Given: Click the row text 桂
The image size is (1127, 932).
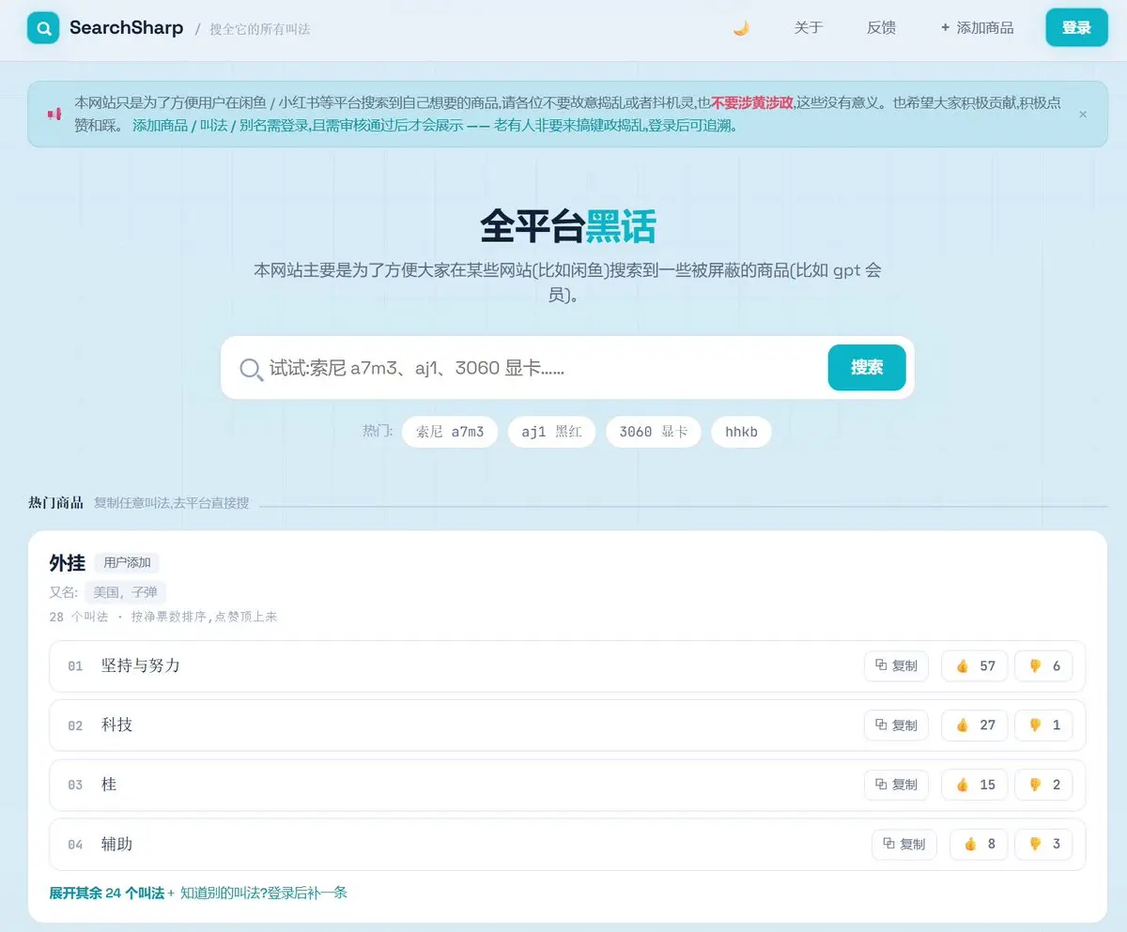Looking at the screenshot, I should 109,785.
